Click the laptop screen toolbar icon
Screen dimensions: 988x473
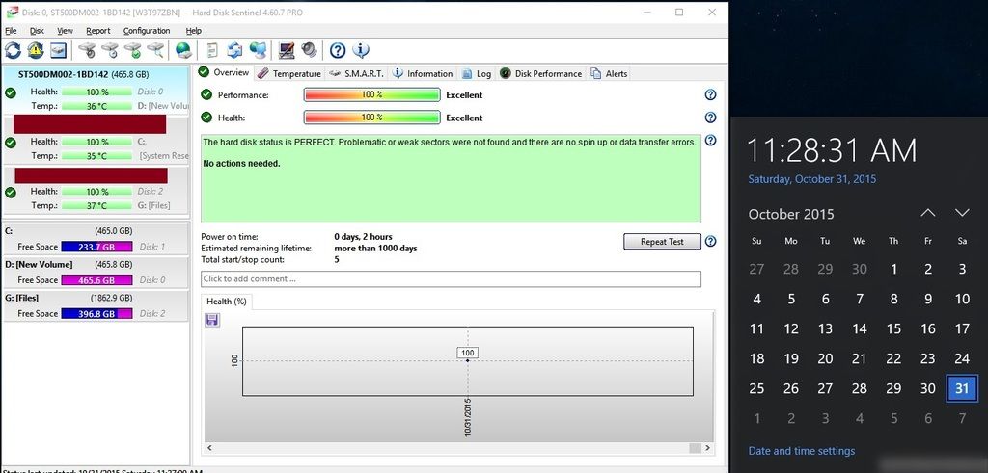[287, 50]
